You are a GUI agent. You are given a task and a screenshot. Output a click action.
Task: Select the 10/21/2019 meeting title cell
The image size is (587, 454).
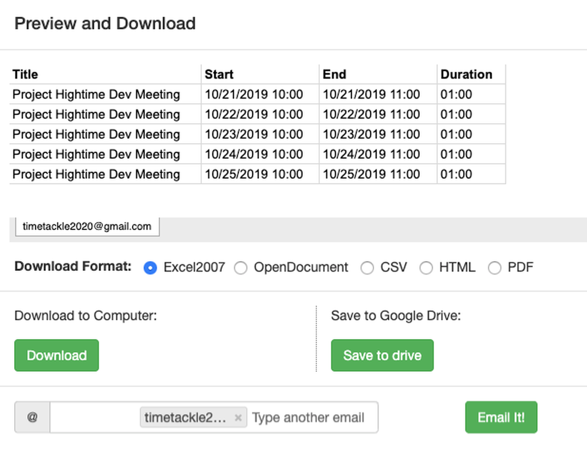coord(96,94)
